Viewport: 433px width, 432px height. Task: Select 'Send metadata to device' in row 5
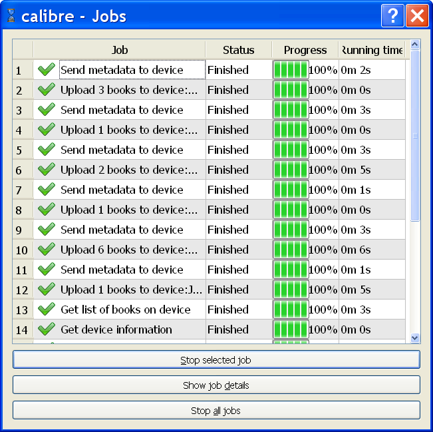pos(122,150)
